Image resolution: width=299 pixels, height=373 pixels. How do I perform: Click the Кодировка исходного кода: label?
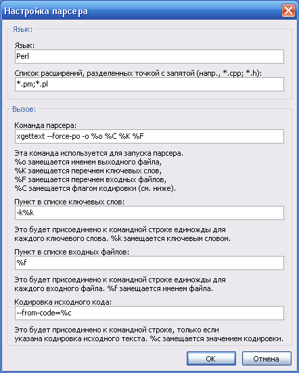pos(63,302)
